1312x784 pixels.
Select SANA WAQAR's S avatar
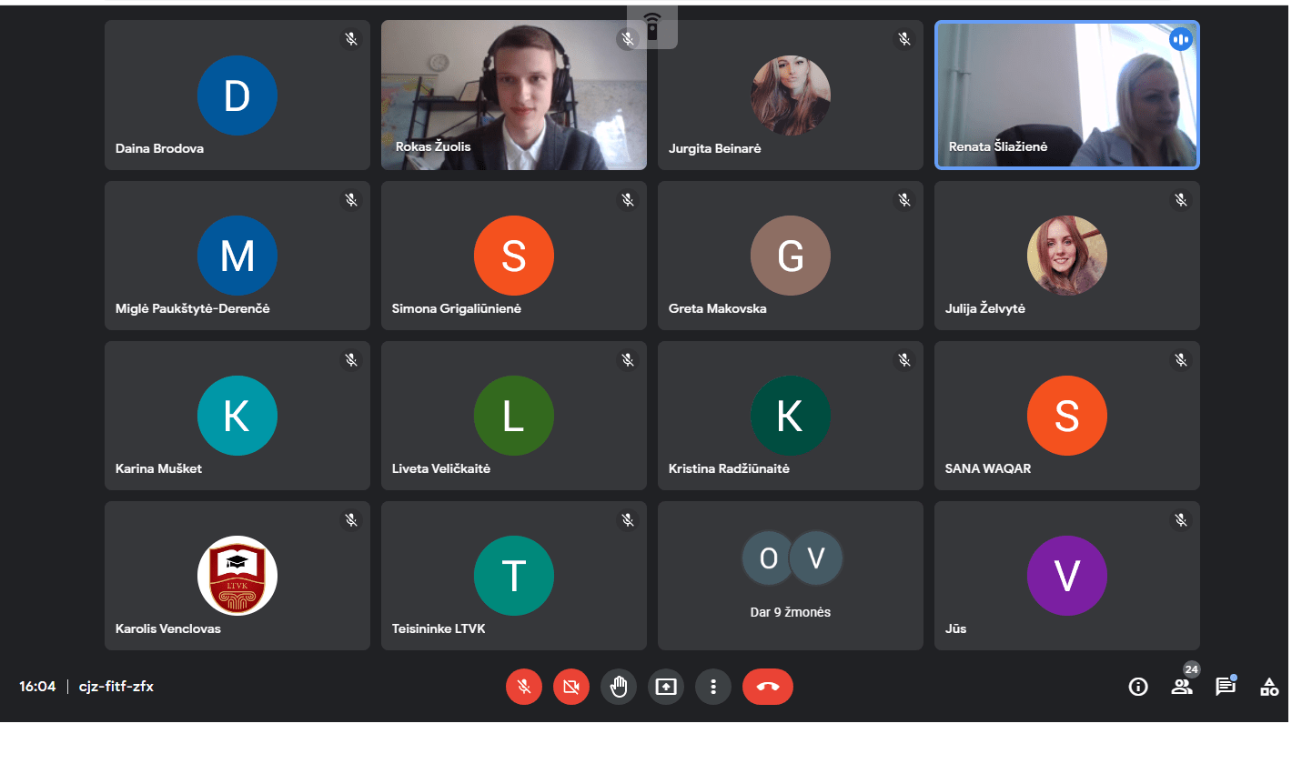coord(1067,416)
